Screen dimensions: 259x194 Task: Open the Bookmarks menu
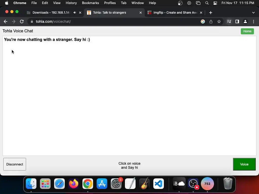click(91, 3)
